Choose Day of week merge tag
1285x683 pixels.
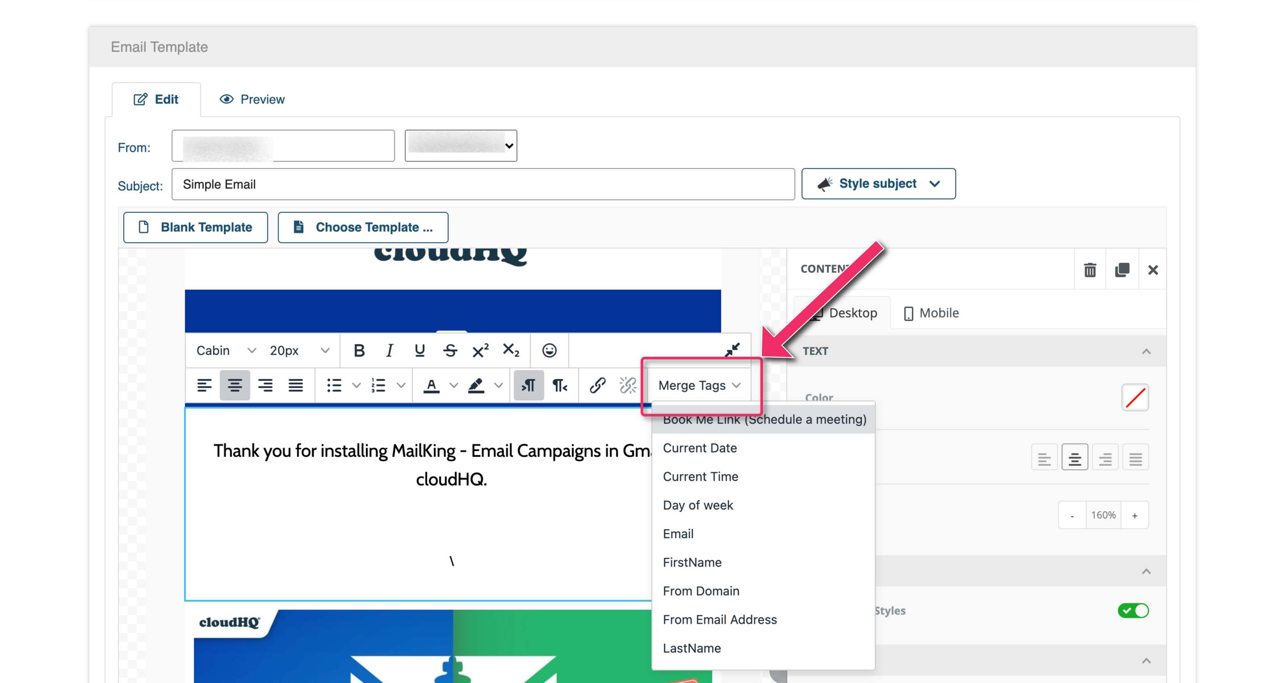coord(763,505)
